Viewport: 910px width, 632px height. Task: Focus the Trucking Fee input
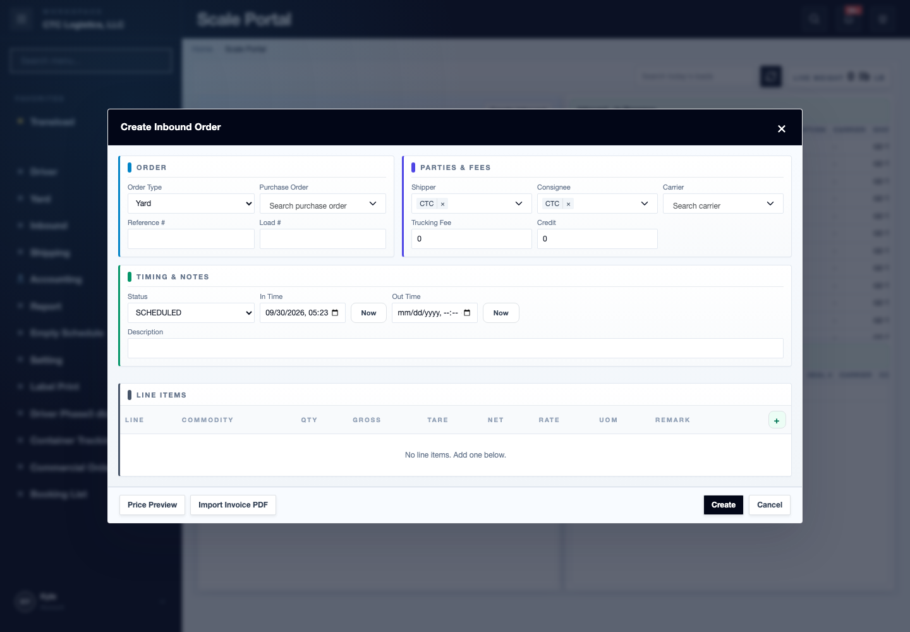471,239
